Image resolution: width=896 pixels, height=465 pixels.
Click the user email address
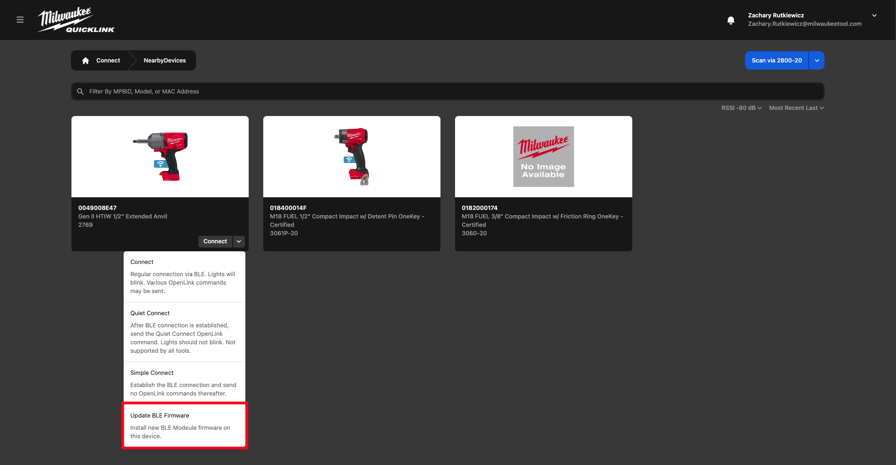point(805,24)
